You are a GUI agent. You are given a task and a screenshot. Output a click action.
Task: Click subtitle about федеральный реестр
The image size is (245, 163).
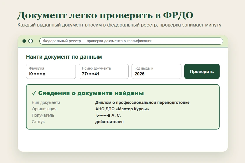pyautogui.click(x=119, y=25)
